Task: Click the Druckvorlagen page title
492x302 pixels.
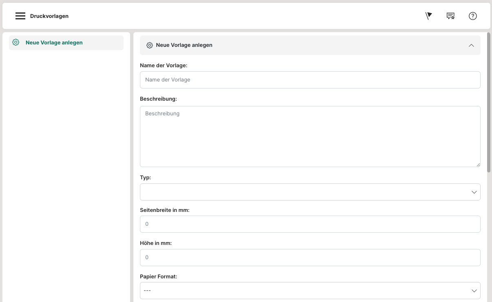Action: tap(49, 16)
